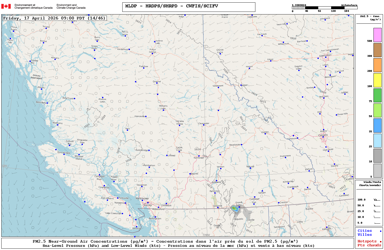The width and height of the screenshot is (384, 250).
Task: Select the yellow 100 concentration swatch
Action: point(377,80)
